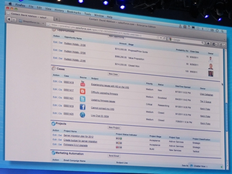Click the Cases section icon
Viewport: 232px width, 174px height.
click(x=54, y=68)
